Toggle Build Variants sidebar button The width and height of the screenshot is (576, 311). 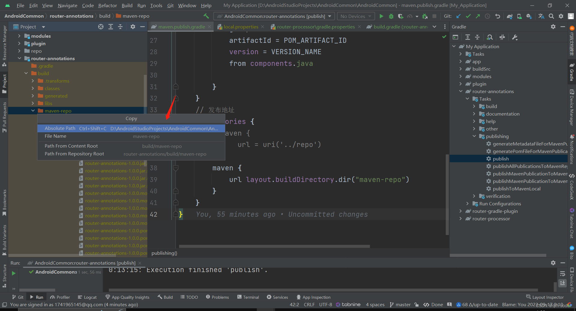click(4, 240)
